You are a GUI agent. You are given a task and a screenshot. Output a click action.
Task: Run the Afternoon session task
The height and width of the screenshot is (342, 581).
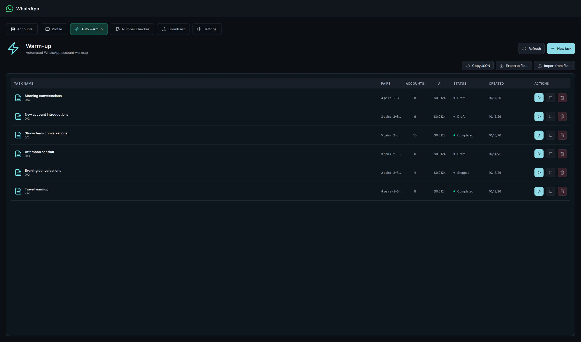(x=539, y=154)
